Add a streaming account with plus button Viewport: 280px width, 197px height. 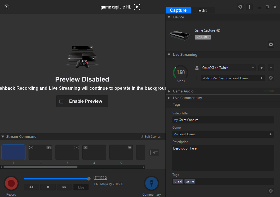(x=262, y=68)
